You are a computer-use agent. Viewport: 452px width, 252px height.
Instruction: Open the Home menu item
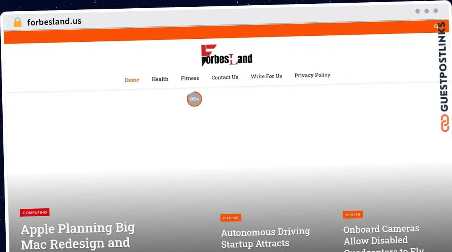(x=132, y=80)
